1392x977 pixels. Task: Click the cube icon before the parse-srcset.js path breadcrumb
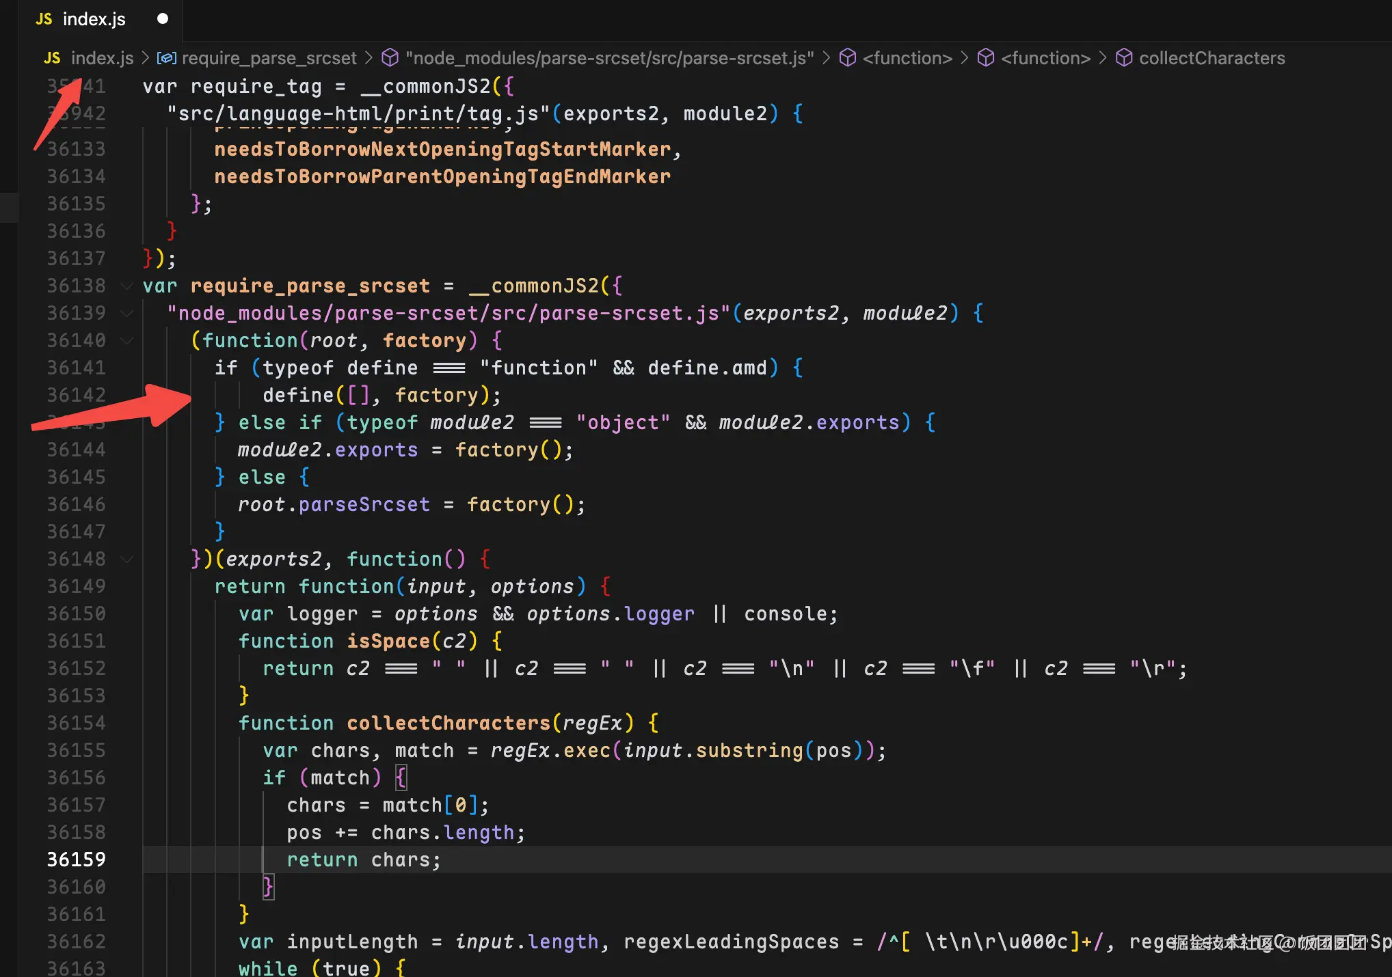point(390,58)
